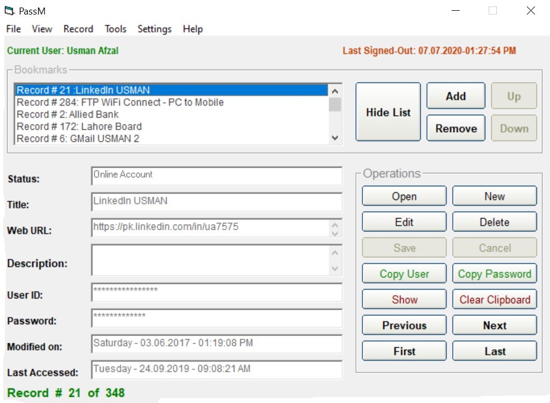Open the File menu
The height and width of the screenshot is (403, 550).
click(x=13, y=29)
